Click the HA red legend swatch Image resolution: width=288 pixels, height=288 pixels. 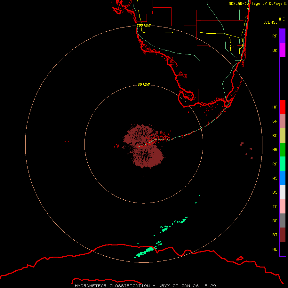pyautogui.click(x=283, y=107)
